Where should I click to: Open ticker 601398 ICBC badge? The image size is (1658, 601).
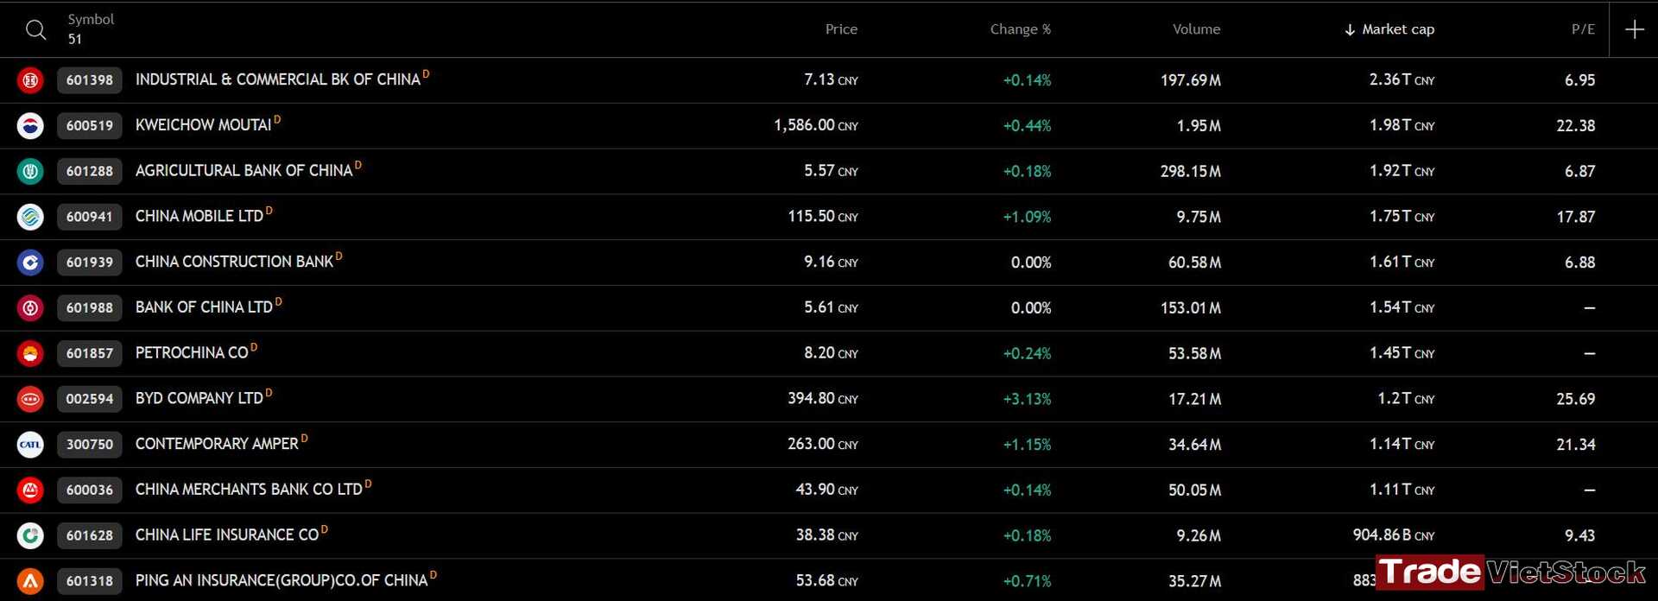[x=90, y=80]
